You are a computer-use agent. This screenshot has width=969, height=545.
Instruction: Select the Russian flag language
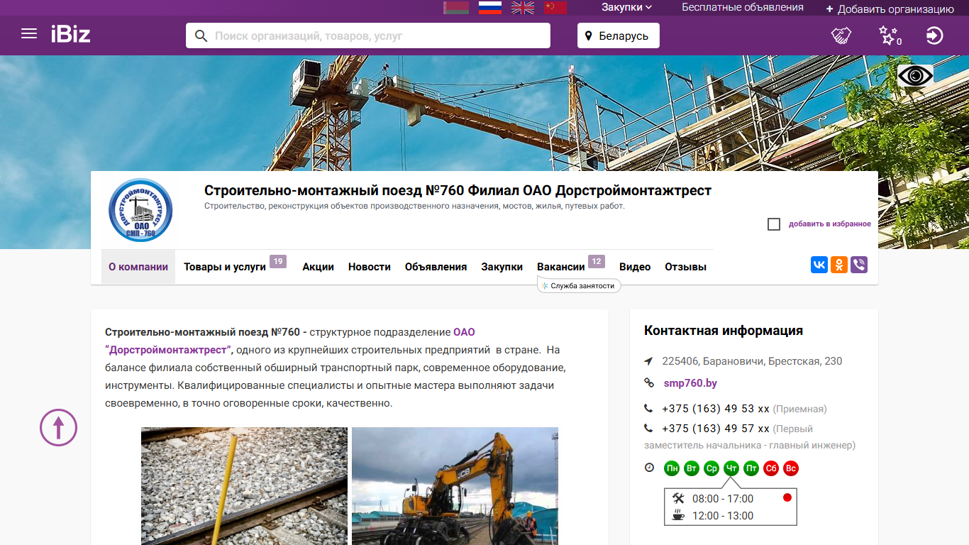pos(490,8)
